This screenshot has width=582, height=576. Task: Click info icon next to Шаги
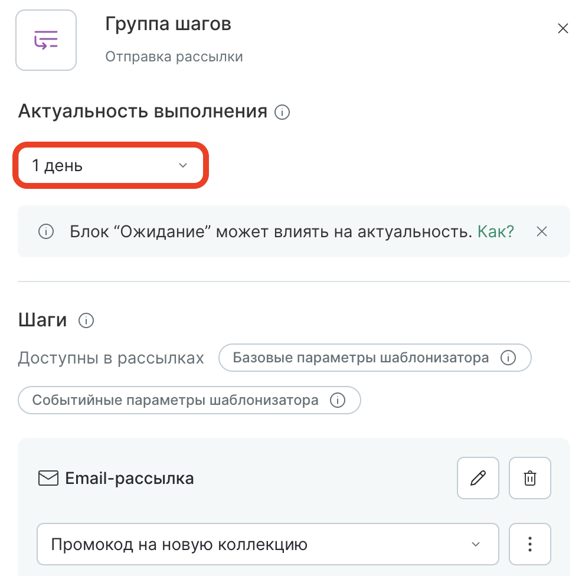(x=86, y=320)
